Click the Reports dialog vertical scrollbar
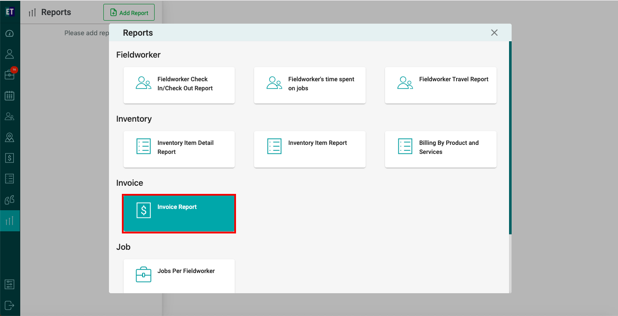Viewport: 618px width, 316px height. tap(510, 138)
